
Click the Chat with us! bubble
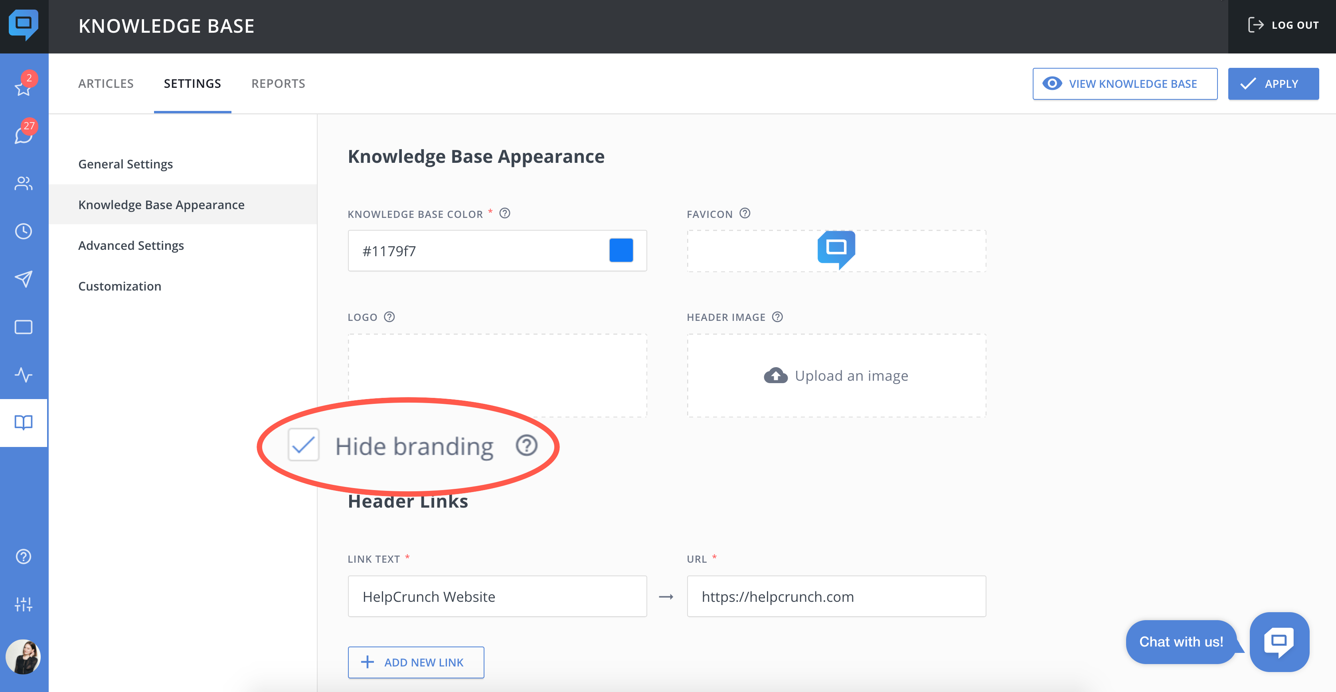coord(1181,642)
